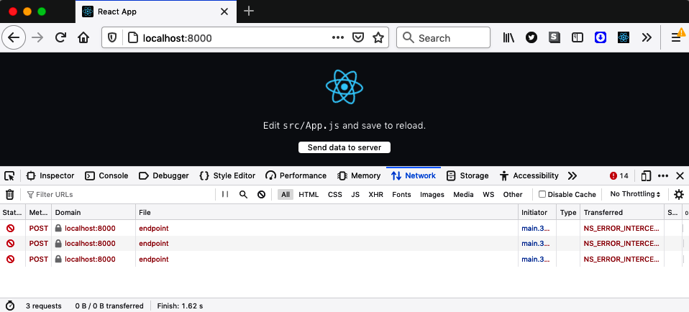Click into the Filter URLs field

[x=115, y=194]
